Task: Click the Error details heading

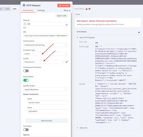Action: point(82,32)
